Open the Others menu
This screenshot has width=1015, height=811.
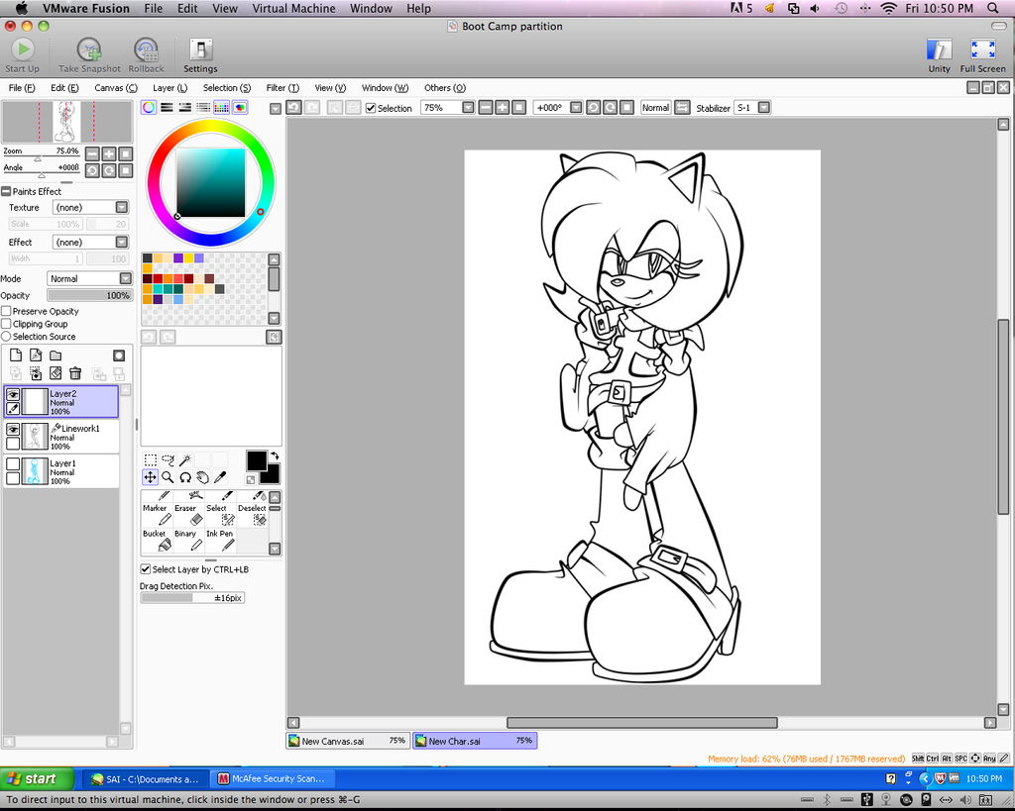click(445, 88)
